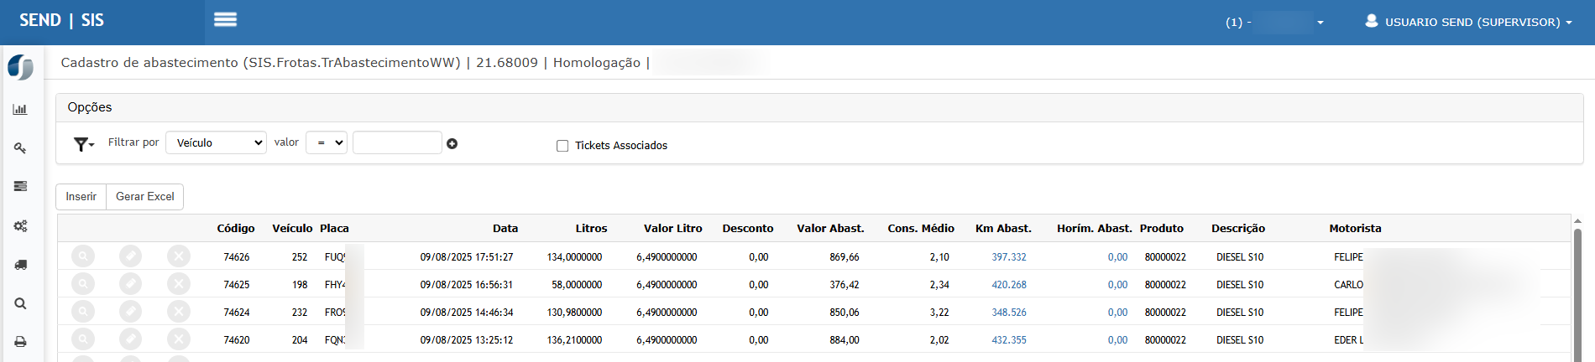Click the key icon in sidebar
The width and height of the screenshot is (1595, 362).
tap(20, 148)
